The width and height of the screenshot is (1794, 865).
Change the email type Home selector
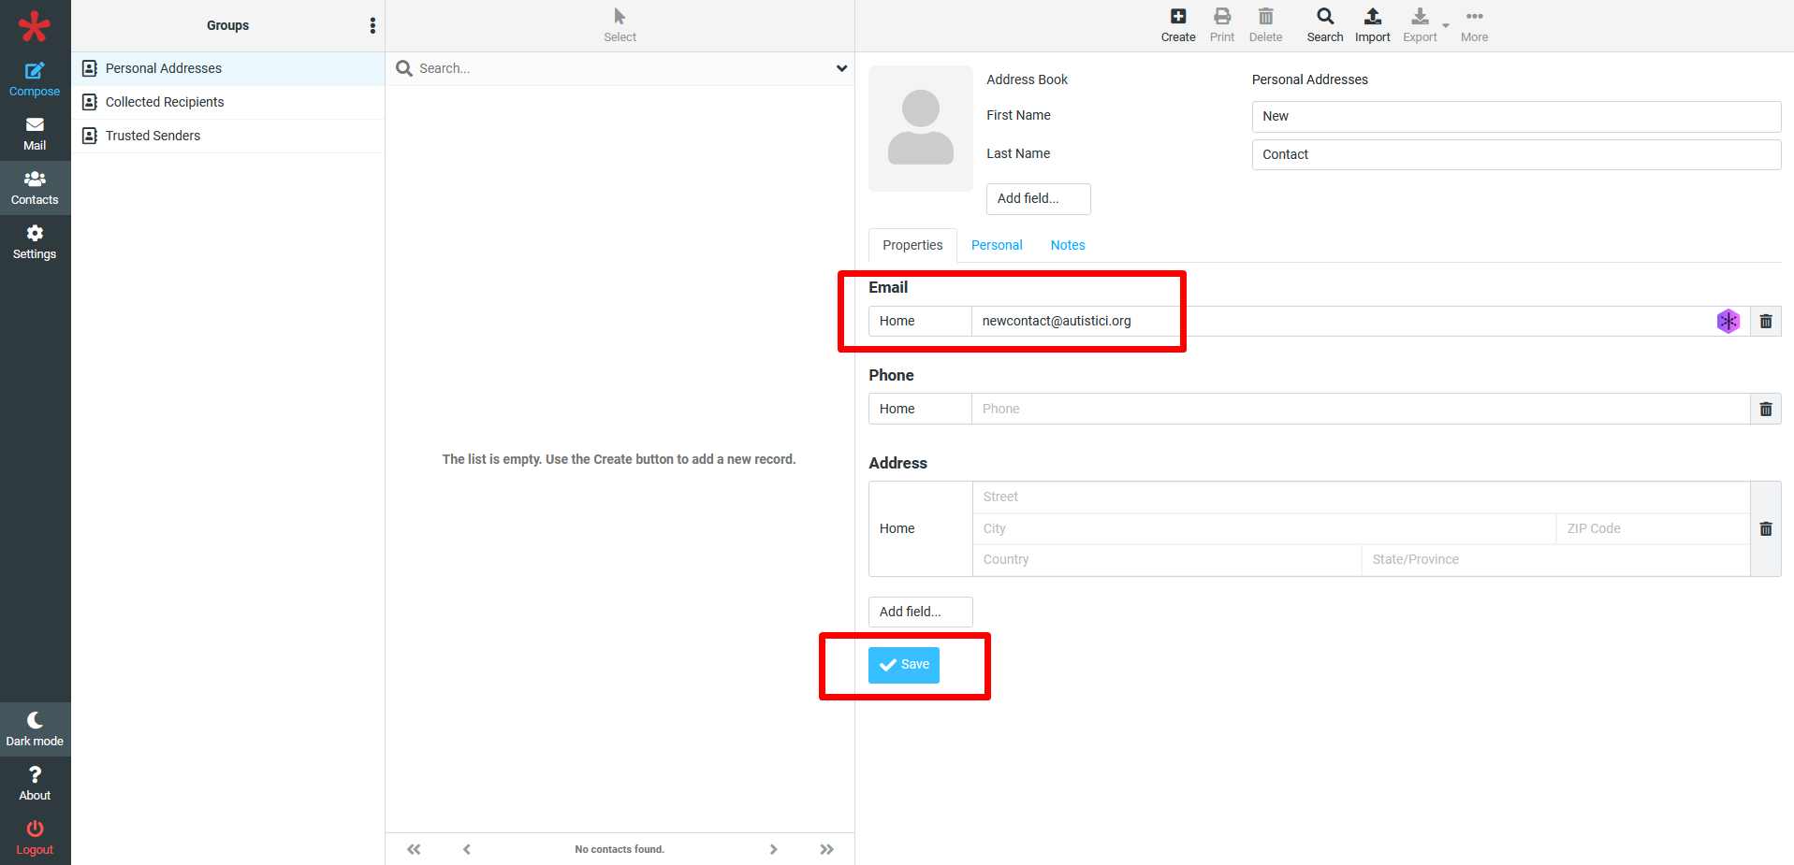point(919,322)
